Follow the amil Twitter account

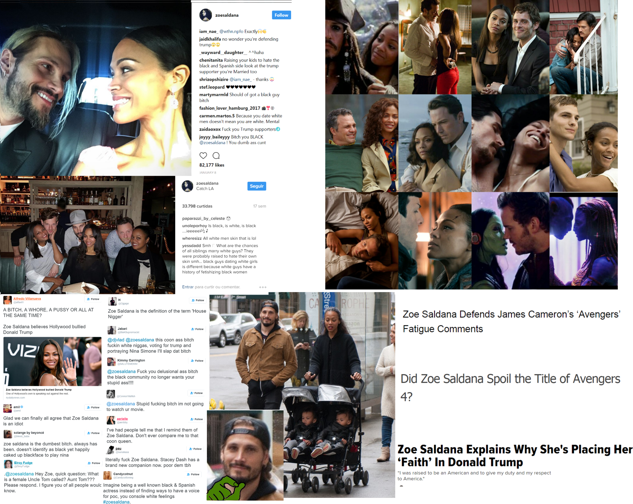93,407
